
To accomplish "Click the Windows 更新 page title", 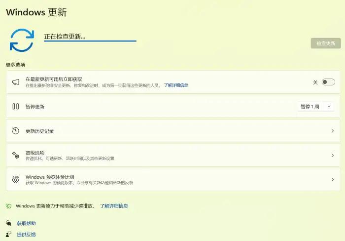I will (x=36, y=12).
